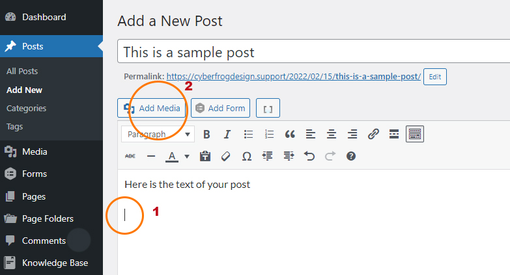Insert the Read More tag

tap(394, 135)
